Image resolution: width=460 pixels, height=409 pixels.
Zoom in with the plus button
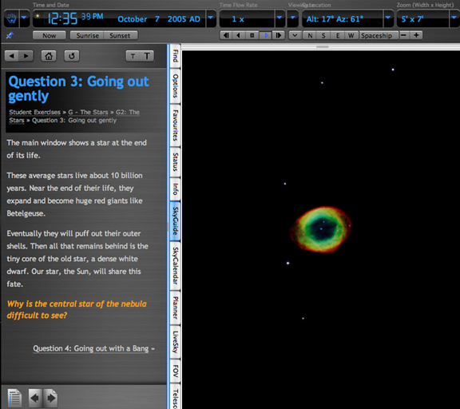tap(416, 35)
